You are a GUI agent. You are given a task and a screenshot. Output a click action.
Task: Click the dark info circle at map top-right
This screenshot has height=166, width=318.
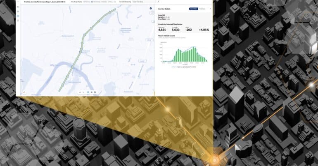(150, 8)
